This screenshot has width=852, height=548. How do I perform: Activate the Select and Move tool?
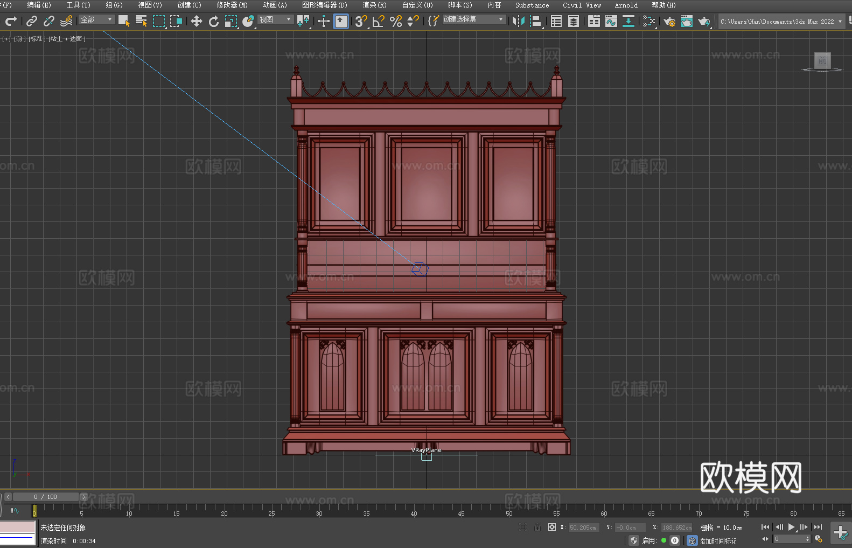[197, 21]
